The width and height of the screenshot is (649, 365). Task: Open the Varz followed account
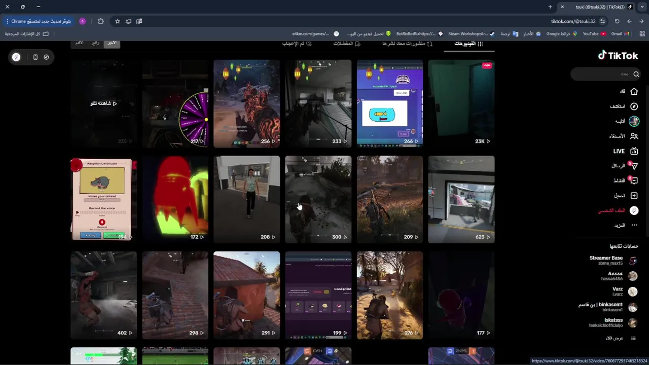[x=624, y=291]
